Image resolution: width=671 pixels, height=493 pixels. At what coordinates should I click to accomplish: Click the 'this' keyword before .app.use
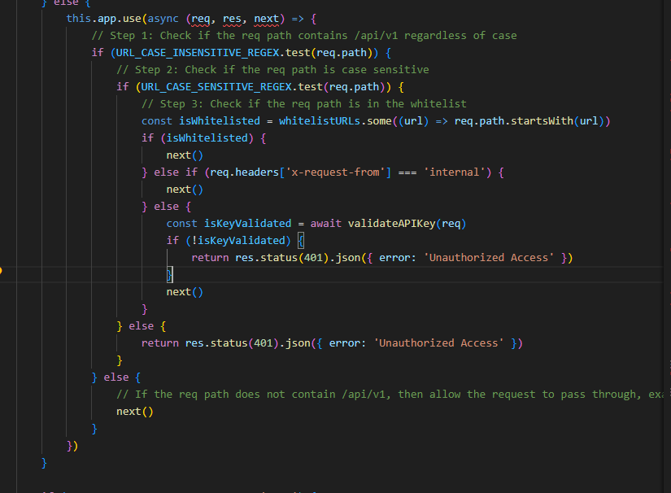pos(78,19)
